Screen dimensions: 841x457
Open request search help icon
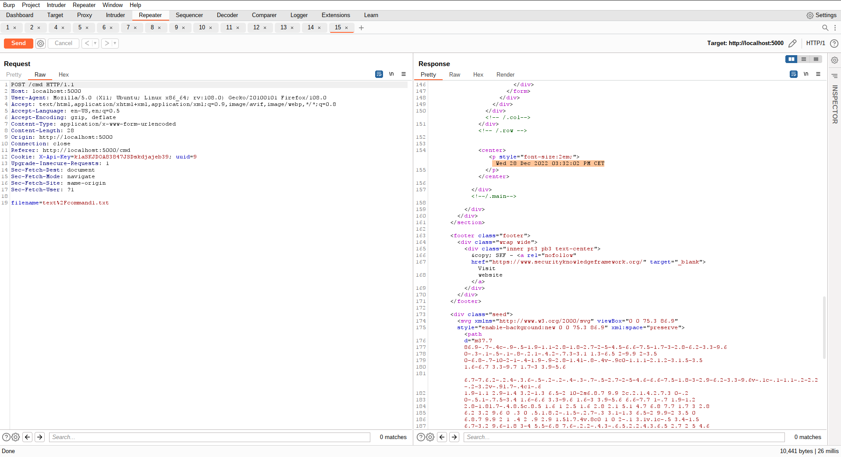pos(6,437)
